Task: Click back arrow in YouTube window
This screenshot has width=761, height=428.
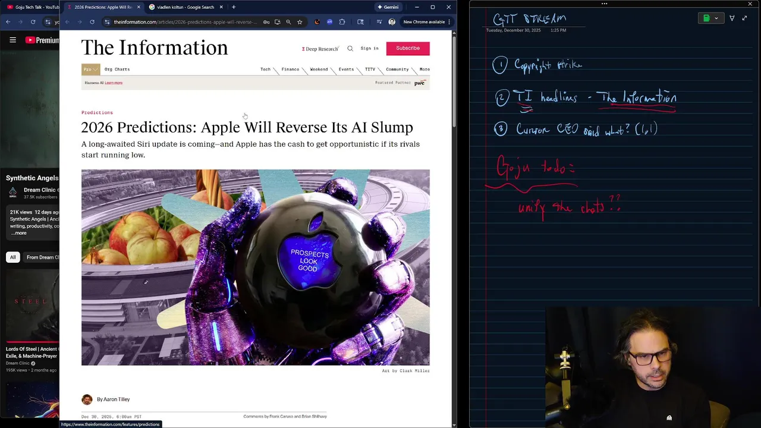Action: coord(8,22)
